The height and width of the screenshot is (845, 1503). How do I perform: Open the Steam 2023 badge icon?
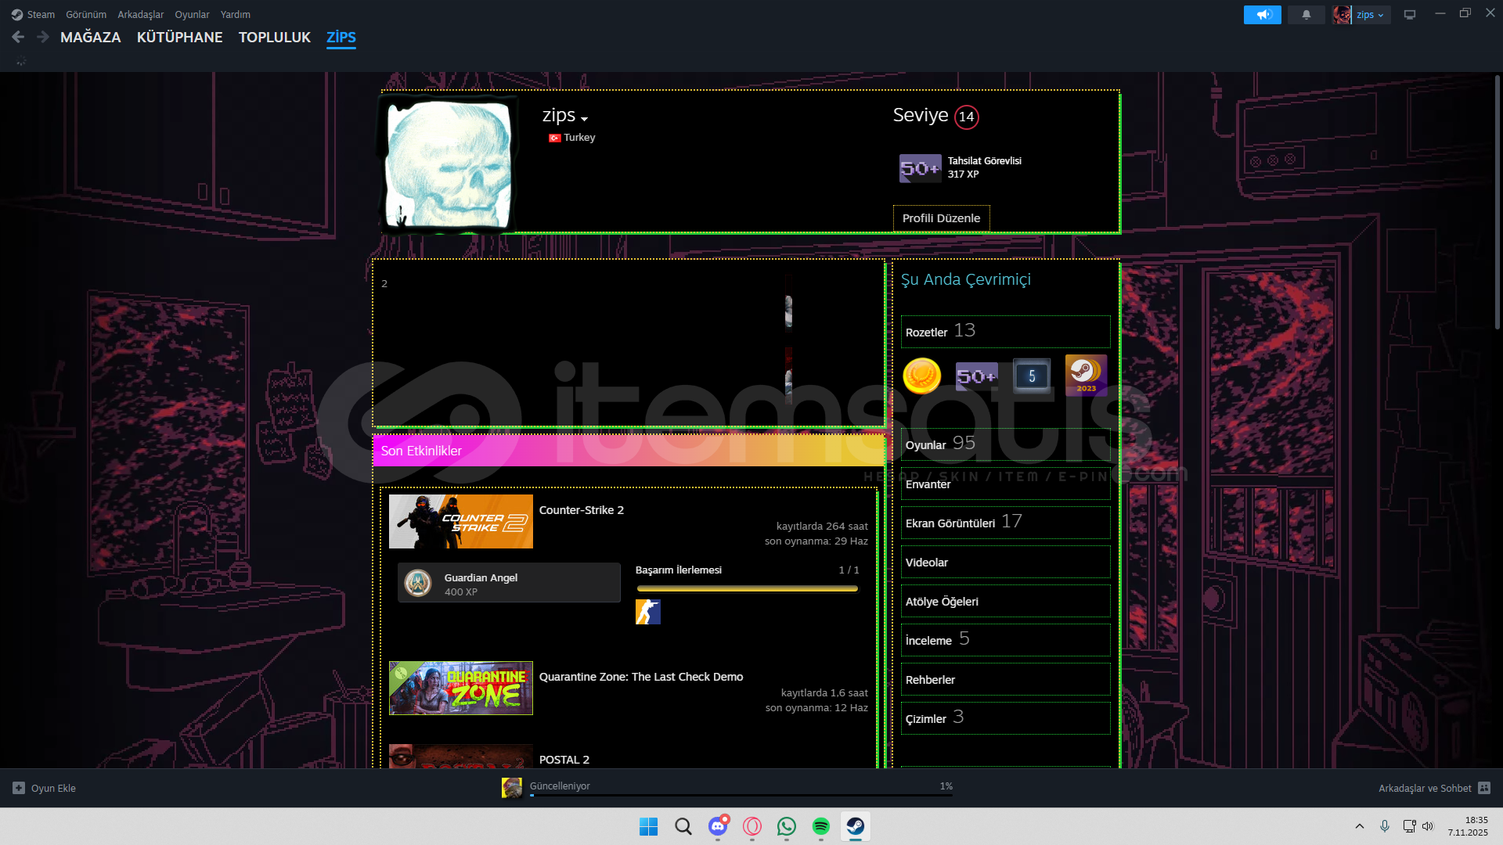(1085, 376)
